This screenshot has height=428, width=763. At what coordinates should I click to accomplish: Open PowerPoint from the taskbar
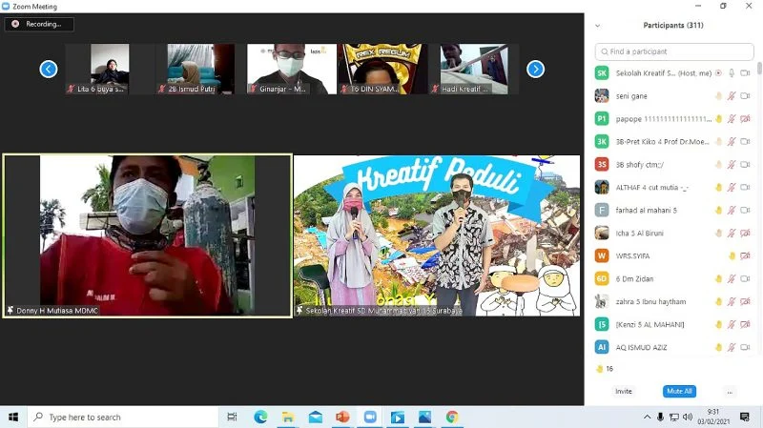tap(342, 417)
